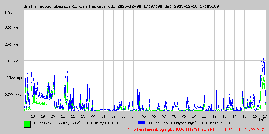Select the '32K pps' y-axis label
Image resolution: width=269 pixels, height=134 pixels.
point(12,27)
